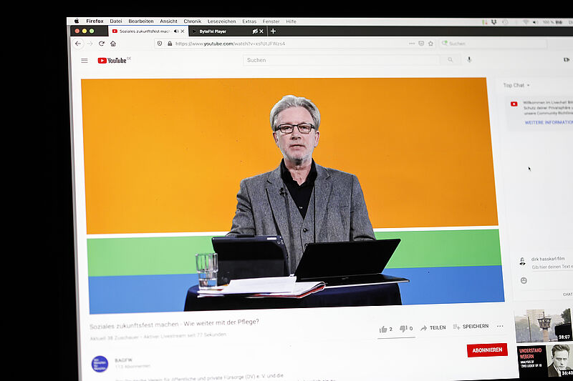Expand the Top Chat dropdown
573x381 pixels.
pyautogui.click(x=516, y=85)
